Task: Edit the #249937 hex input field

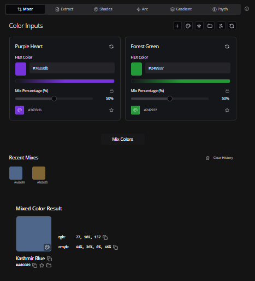Action: pos(188,68)
